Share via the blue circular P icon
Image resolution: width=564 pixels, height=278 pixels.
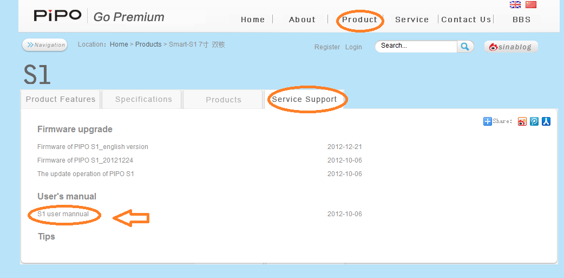[534, 121]
